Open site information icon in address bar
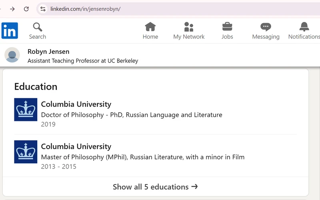Image resolution: width=320 pixels, height=200 pixels. (43, 9)
